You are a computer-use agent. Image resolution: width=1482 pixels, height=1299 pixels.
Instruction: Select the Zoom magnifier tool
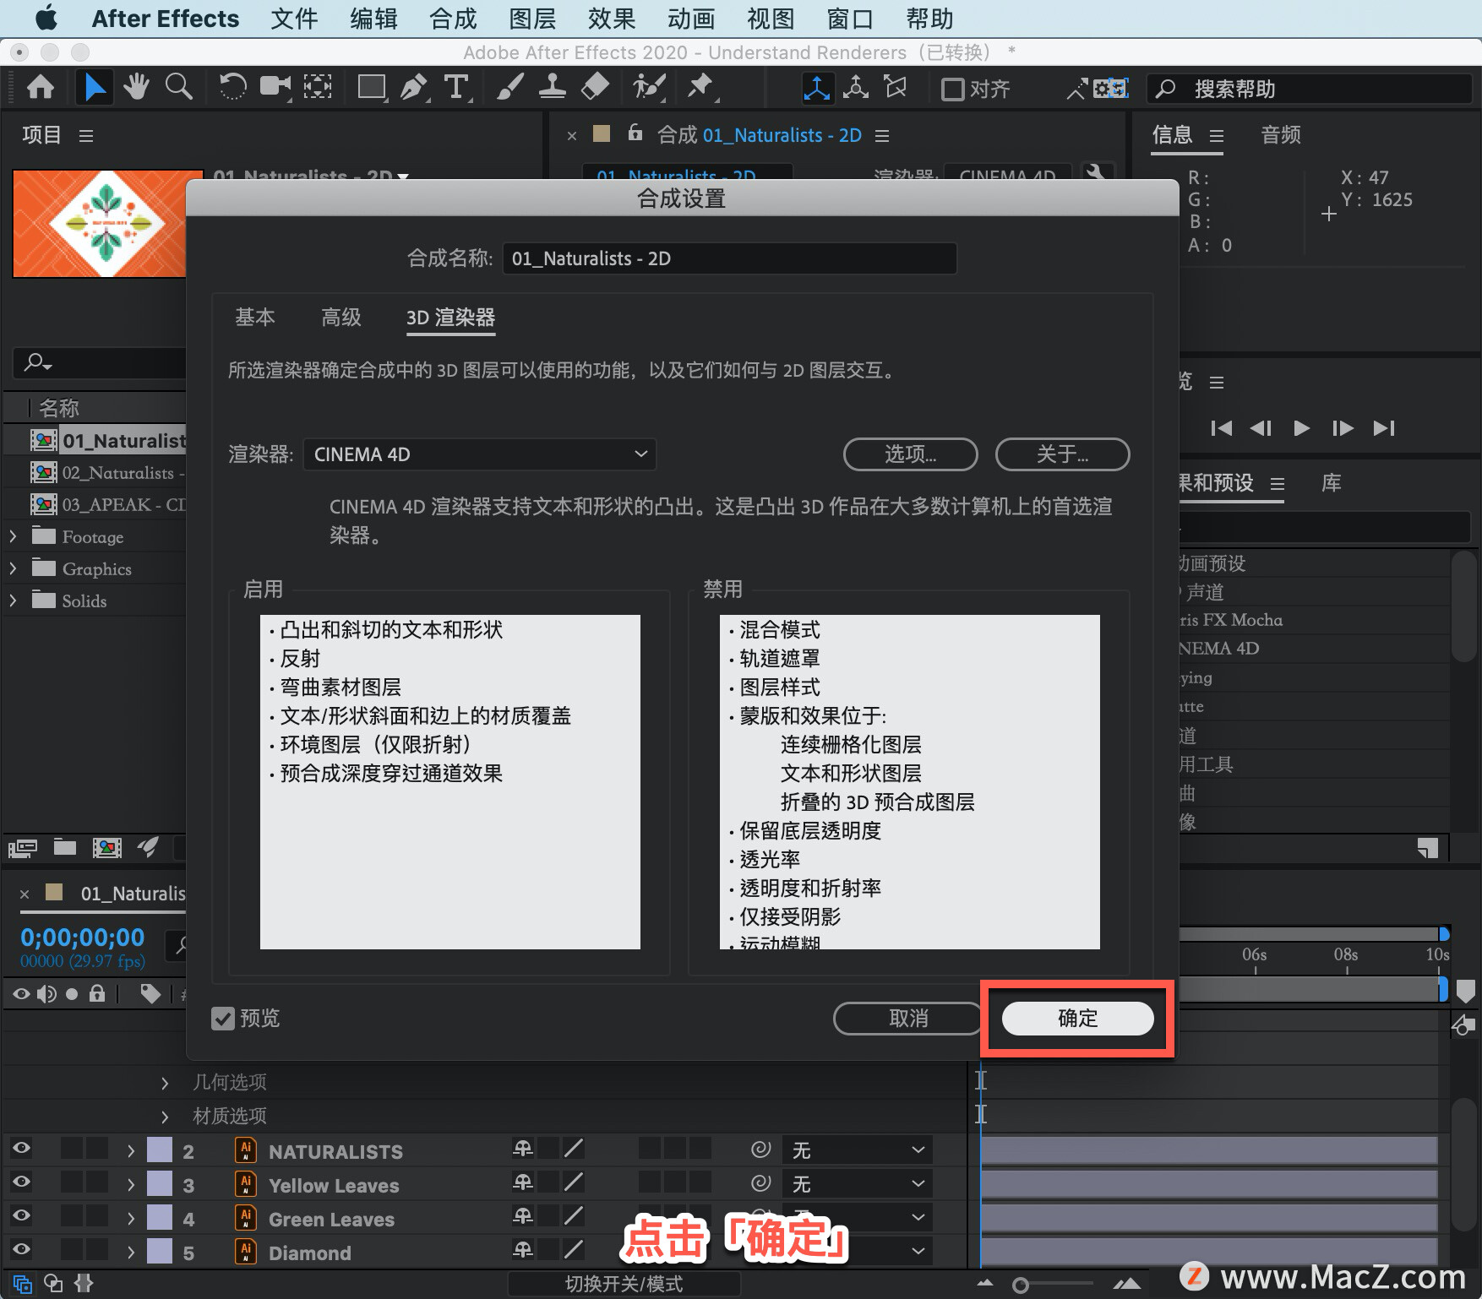coord(178,87)
